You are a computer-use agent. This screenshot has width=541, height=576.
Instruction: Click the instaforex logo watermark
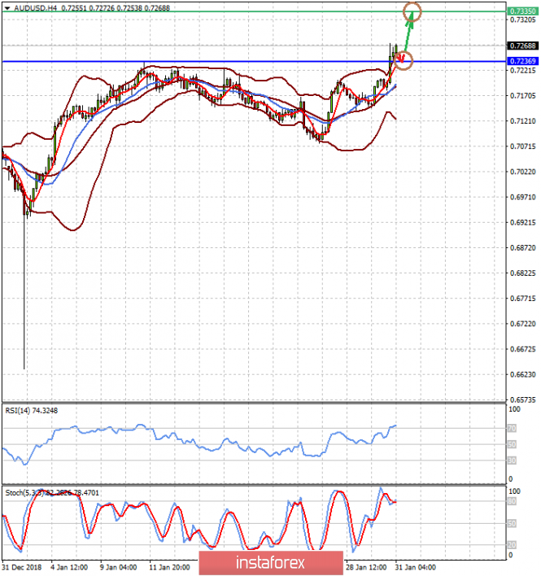[x=260, y=562]
